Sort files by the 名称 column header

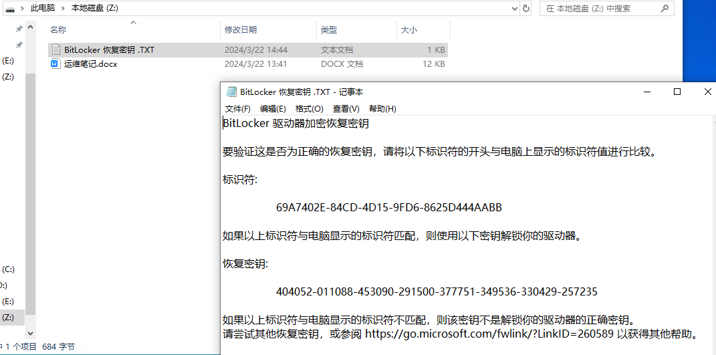click(58, 30)
